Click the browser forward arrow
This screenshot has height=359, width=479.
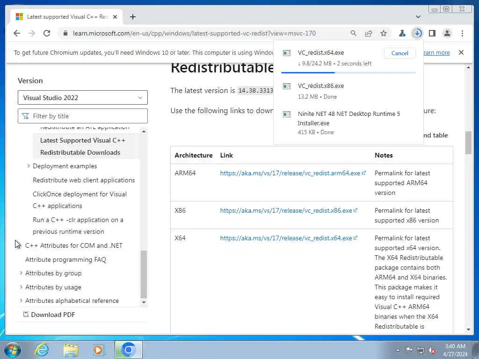[32, 33]
